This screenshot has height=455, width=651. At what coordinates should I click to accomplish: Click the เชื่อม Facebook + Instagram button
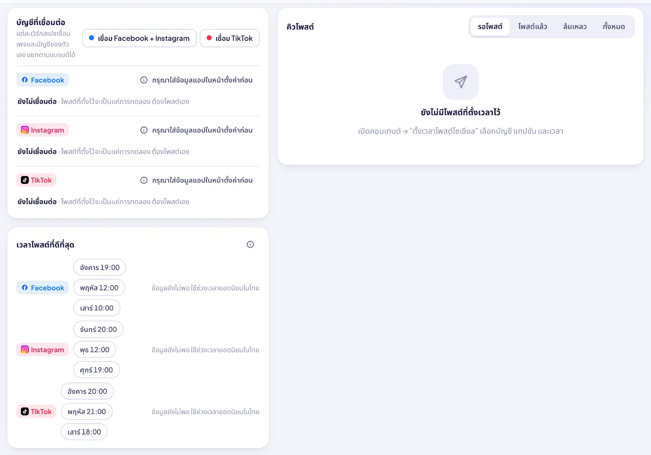click(139, 38)
